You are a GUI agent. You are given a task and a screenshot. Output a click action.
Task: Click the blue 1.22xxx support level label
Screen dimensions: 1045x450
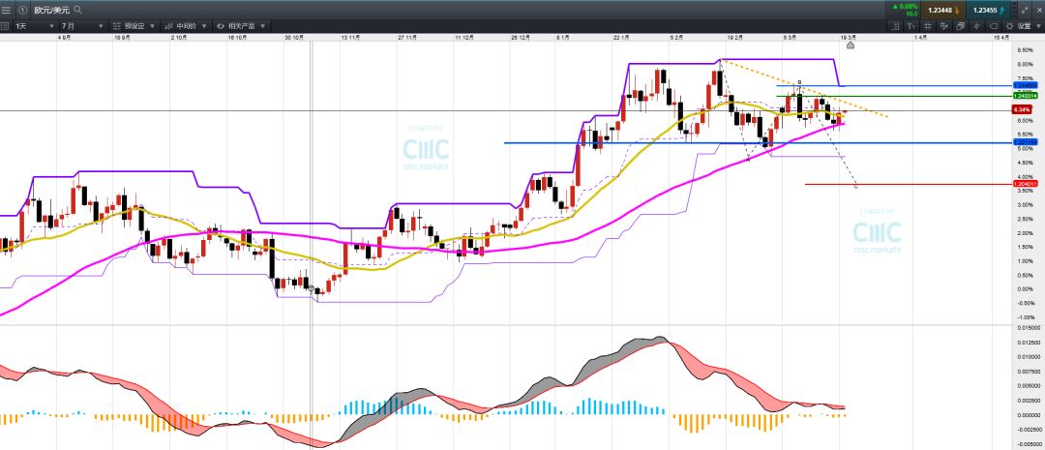pos(1025,142)
